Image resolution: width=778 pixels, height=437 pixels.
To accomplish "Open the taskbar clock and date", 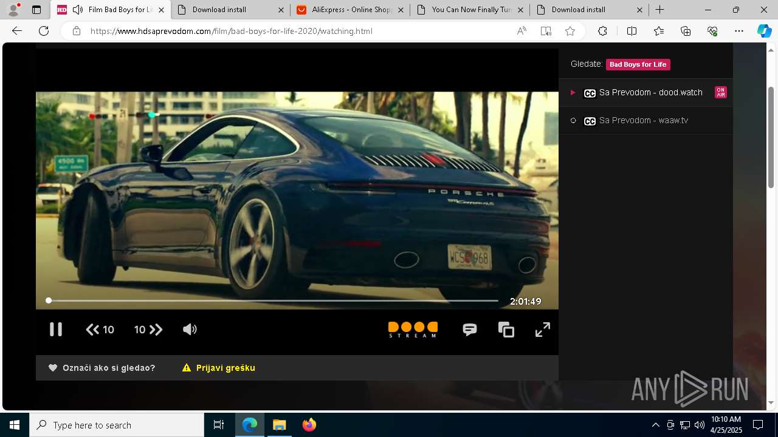I will pos(726,425).
